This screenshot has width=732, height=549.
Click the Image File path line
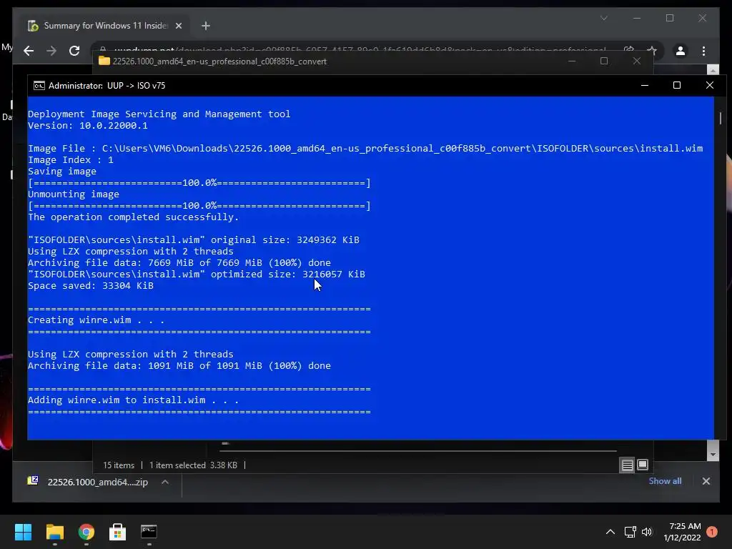[x=365, y=149]
